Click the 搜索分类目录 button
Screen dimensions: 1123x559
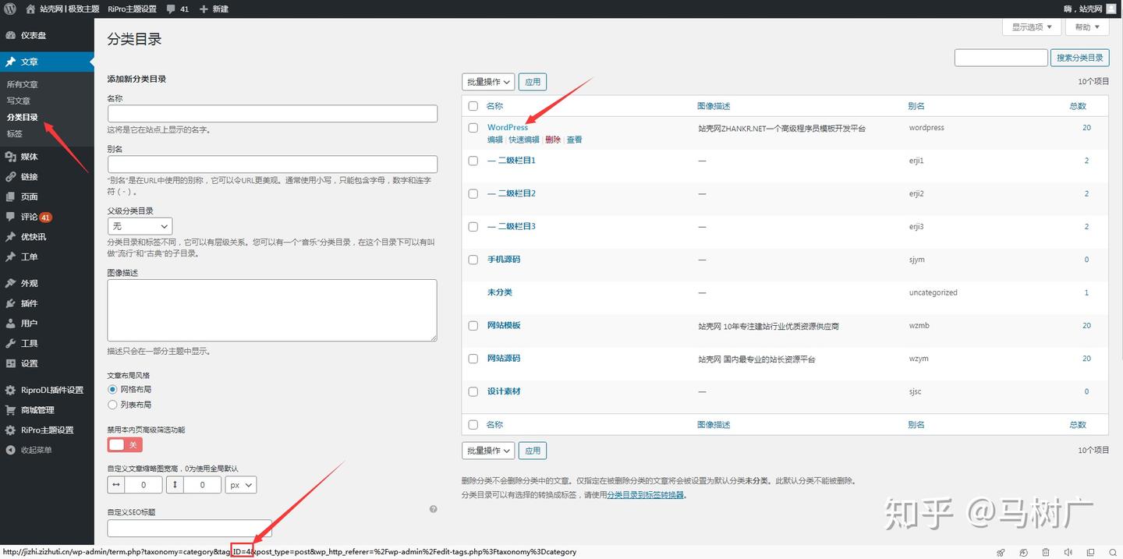tap(1080, 58)
